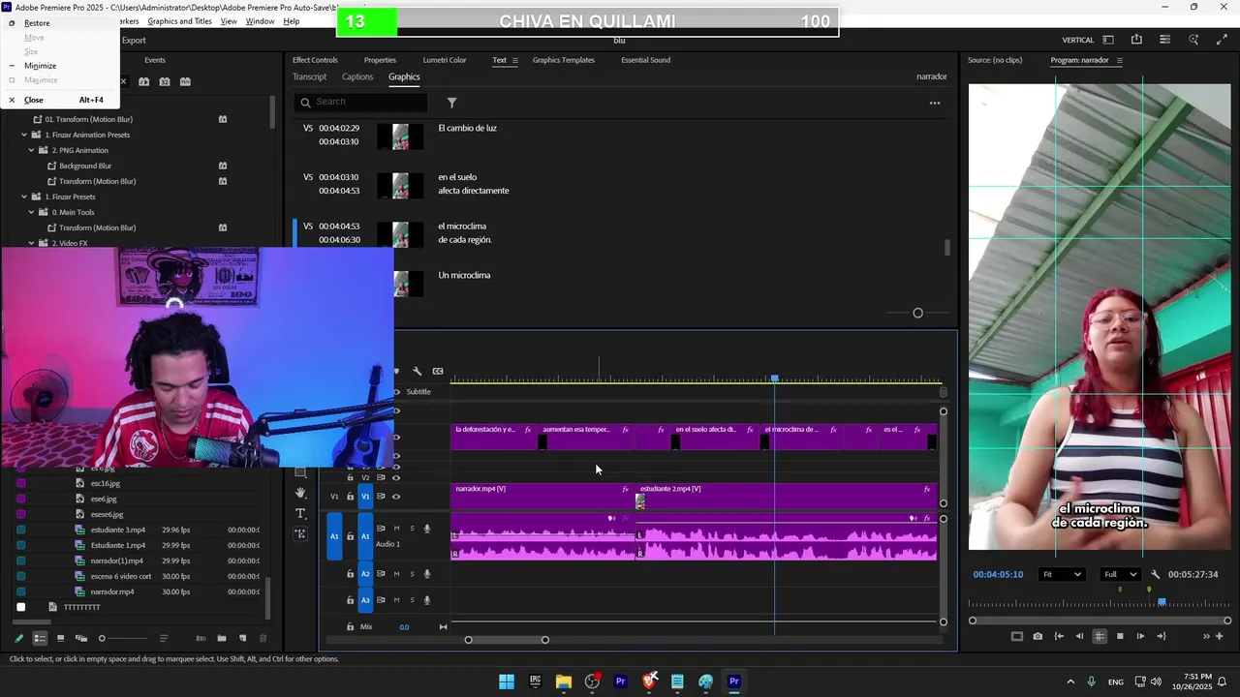Image resolution: width=1240 pixels, height=697 pixels.
Task: Stop playback in Program monitor
Action: click(1120, 636)
